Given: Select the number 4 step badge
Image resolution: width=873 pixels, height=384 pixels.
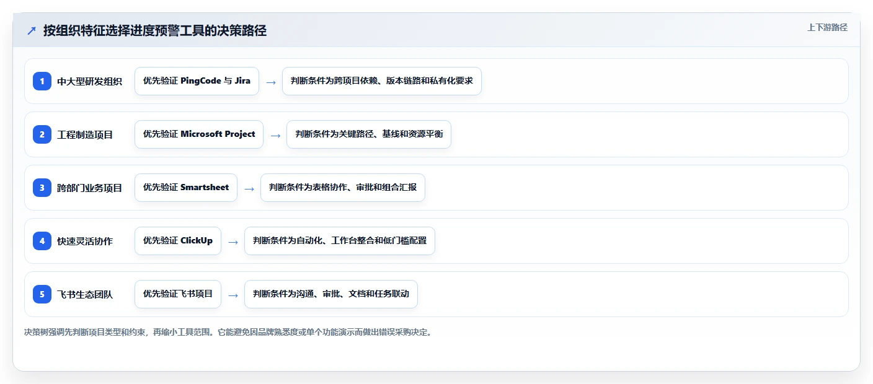Looking at the screenshot, I should [42, 241].
